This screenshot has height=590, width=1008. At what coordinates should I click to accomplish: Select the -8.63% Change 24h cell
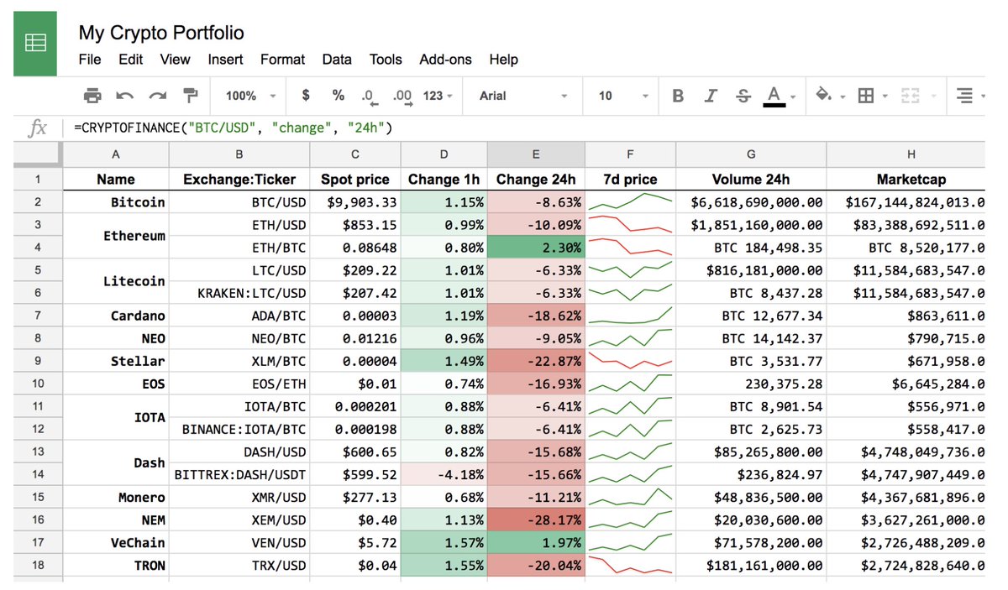coord(536,202)
